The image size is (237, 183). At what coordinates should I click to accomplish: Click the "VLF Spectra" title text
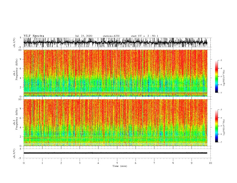coord(34,36)
